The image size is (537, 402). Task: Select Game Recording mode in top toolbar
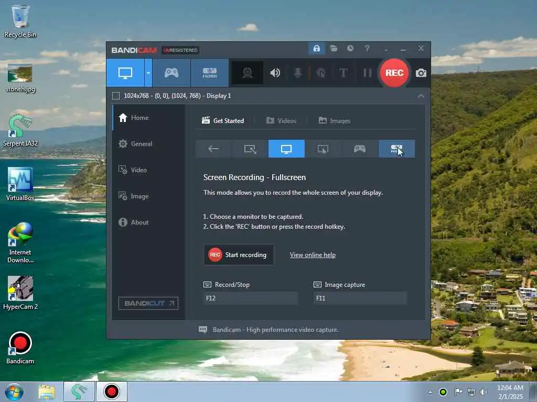pos(171,73)
